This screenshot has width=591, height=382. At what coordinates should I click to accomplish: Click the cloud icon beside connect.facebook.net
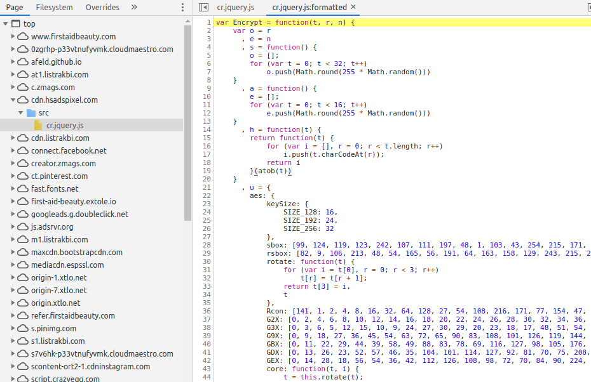coord(23,151)
